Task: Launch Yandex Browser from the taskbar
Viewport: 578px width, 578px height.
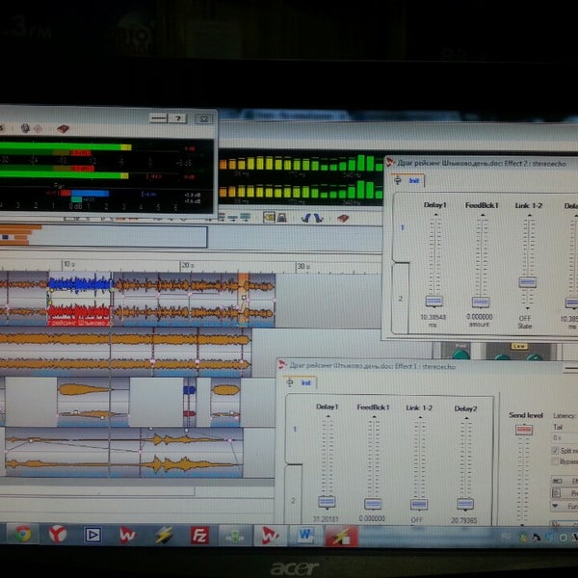Action: (57, 533)
